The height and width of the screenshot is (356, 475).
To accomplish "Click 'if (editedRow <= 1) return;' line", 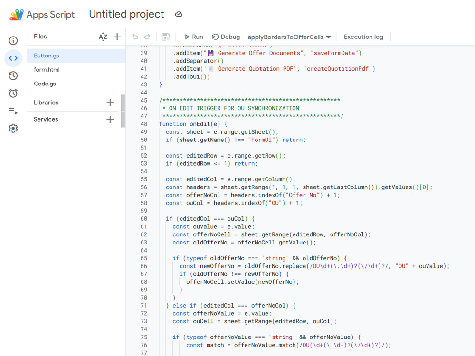I will [212, 163].
